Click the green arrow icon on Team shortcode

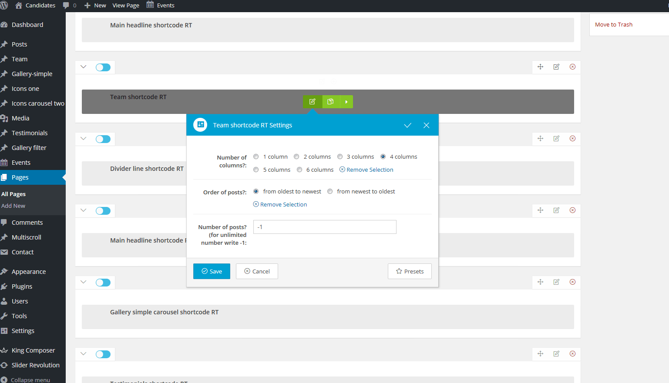click(346, 102)
